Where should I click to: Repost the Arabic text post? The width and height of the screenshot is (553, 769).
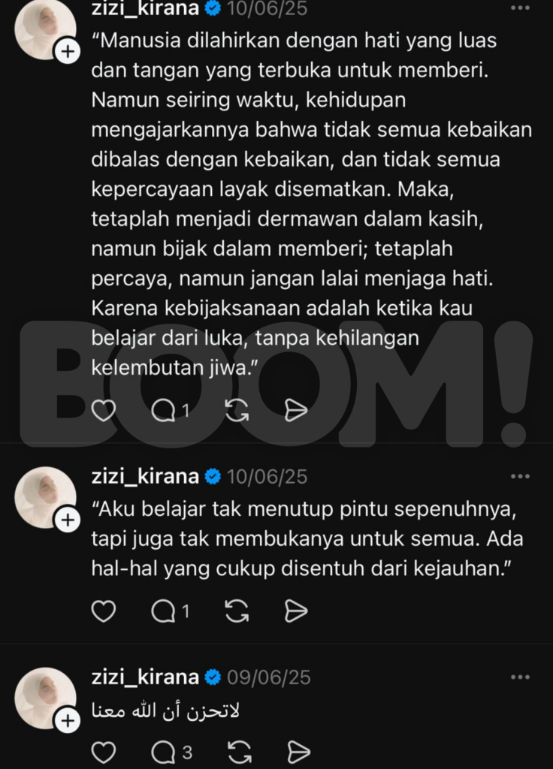tap(240, 752)
